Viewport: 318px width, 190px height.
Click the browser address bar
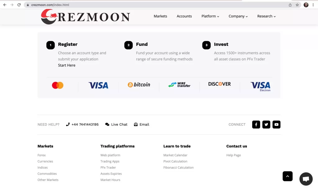(124, 5)
